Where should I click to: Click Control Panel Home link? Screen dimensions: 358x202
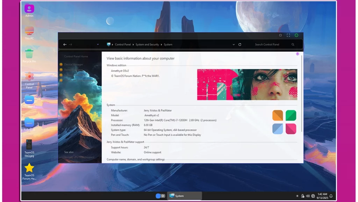(76, 57)
